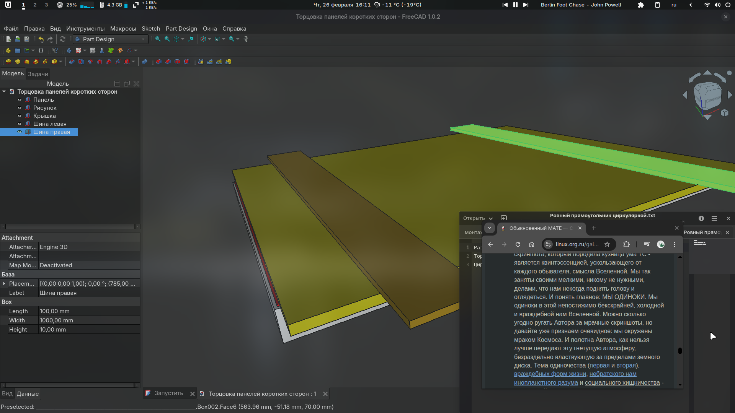Click the Boolean operation icon
This screenshot has height=413, width=735.
pos(144,62)
